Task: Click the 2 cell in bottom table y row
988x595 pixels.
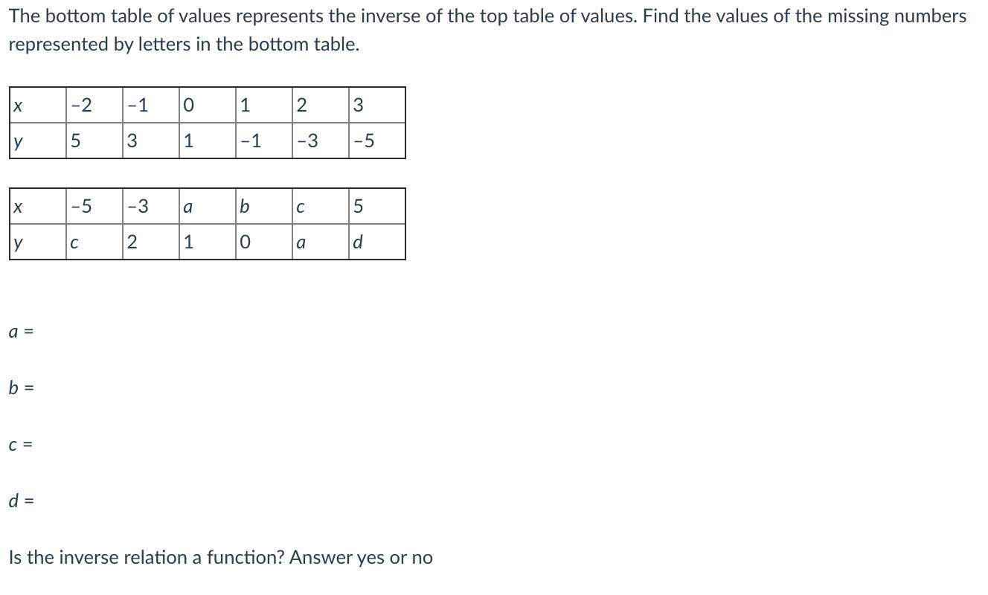Action: (x=151, y=242)
